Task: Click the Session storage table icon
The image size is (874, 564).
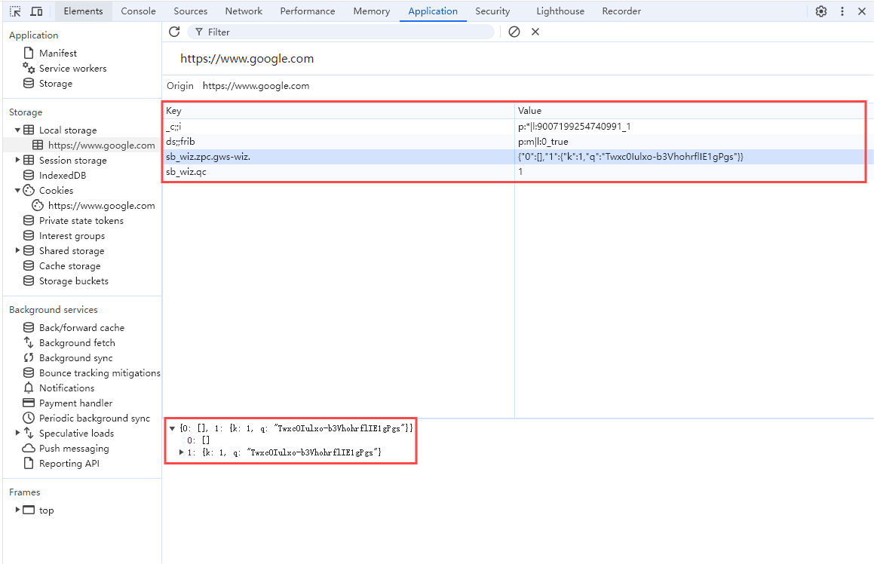Action: click(x=29, y=160)
